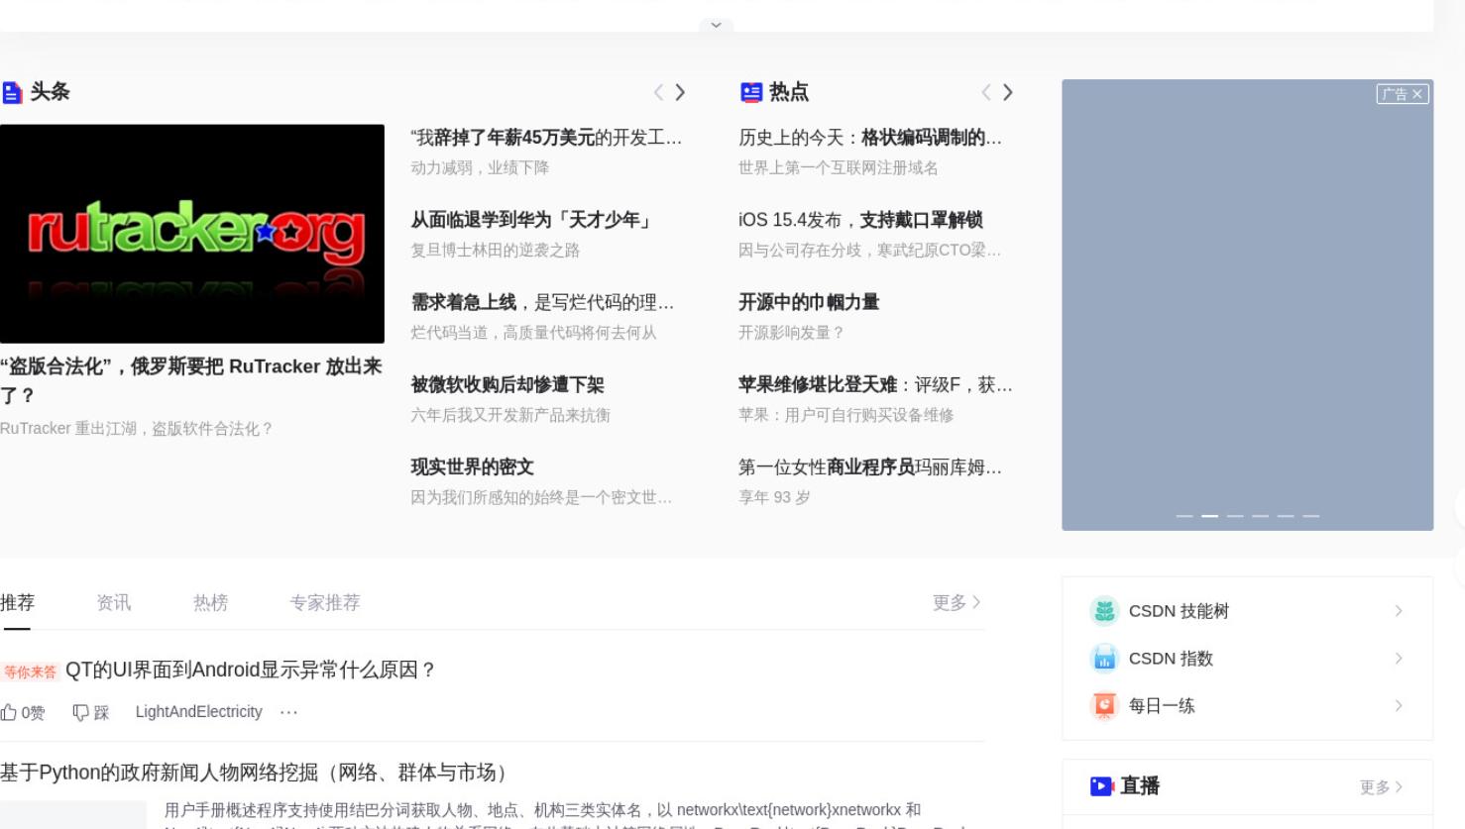This screenshot has height=829, width=1465.
Task: Switch to the 热榜 tab
Action: click(x=210, y=602)
